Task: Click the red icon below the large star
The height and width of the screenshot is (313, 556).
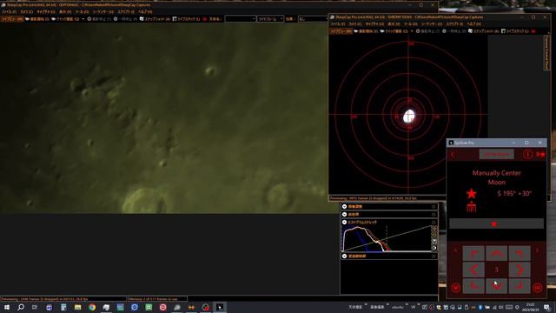Action: [x=471, y=207]
